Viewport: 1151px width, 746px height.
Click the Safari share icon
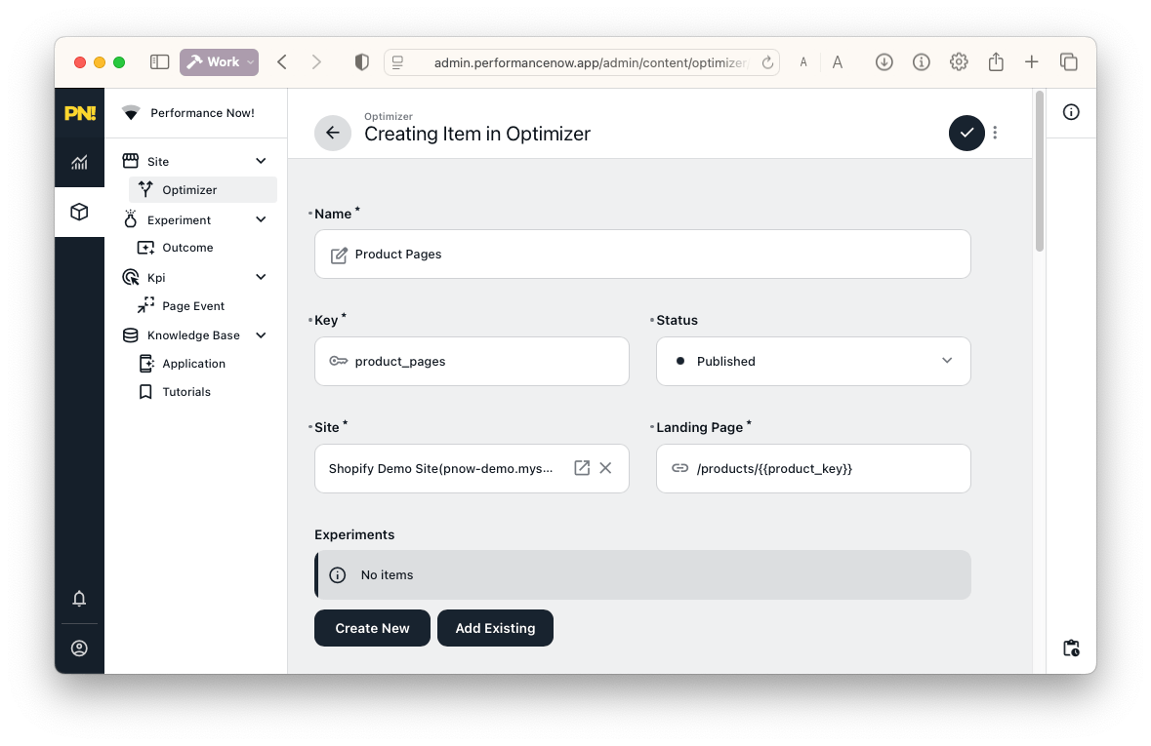coord(996,61)
